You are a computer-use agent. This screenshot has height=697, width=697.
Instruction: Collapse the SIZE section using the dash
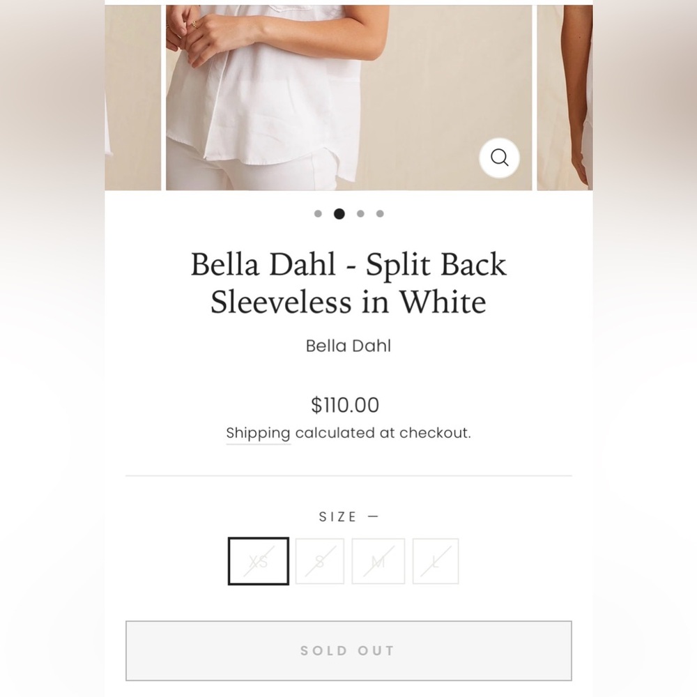coord(374,516)
